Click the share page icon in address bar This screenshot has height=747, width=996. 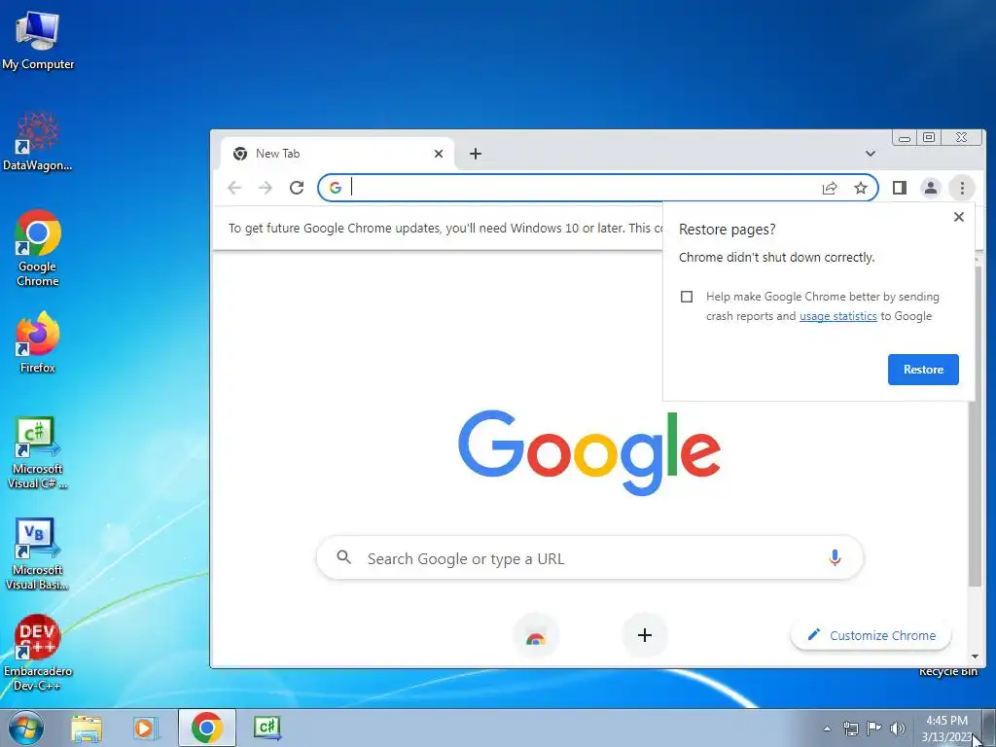[830, 188]
